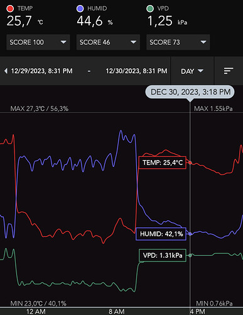Toggle the red TEMP series indicator
This screenshot has height=315, width=243.
pyautogui.click(x=10, y=9)
